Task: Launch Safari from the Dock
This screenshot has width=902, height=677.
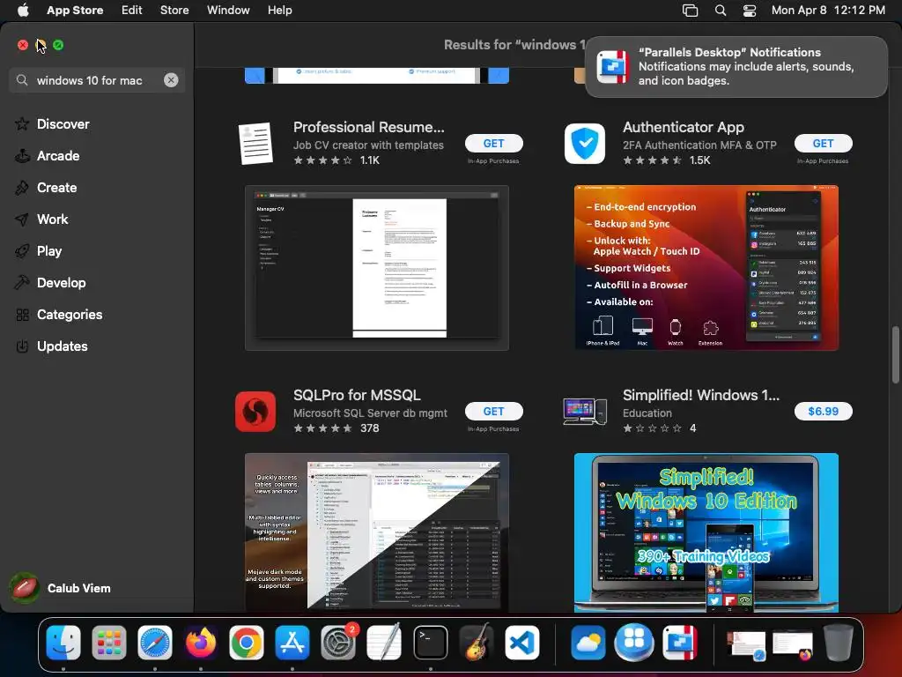Action: point(155,643)
